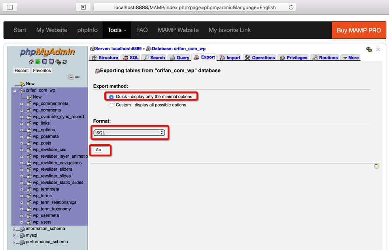389x250 pixels.
Task: Expand the wp_usermeta table node
Action: pyautogui.click(x=22, y=216)
